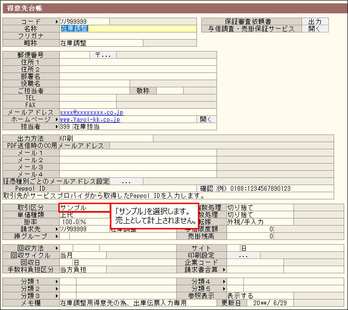Viewport: 348px width, 310px height.
Task: Open the xxxx@xxxxxxxx.co.jp email link
Action: coord(92,113)
